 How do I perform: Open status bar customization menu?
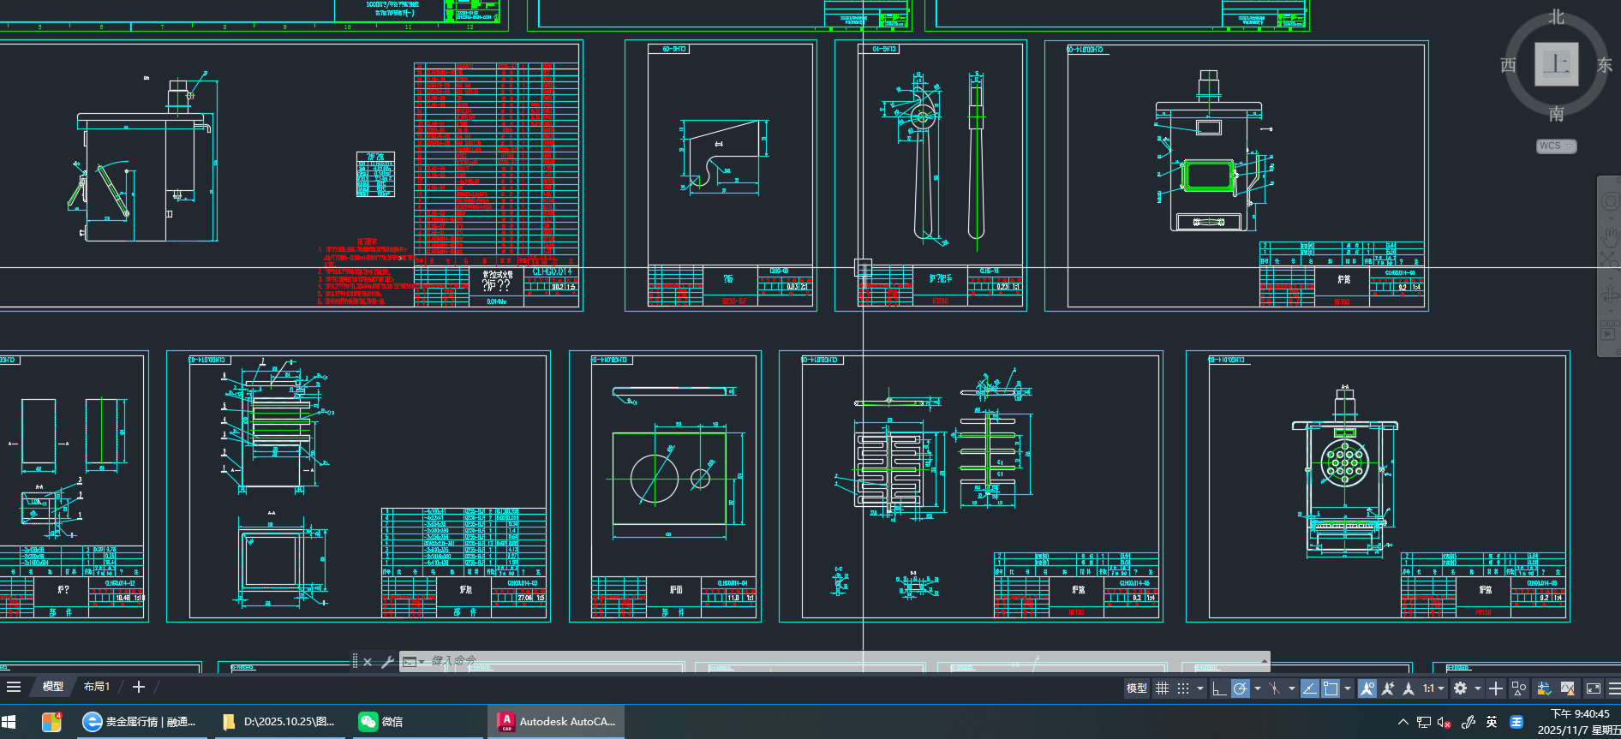[x=1614, y=688]
